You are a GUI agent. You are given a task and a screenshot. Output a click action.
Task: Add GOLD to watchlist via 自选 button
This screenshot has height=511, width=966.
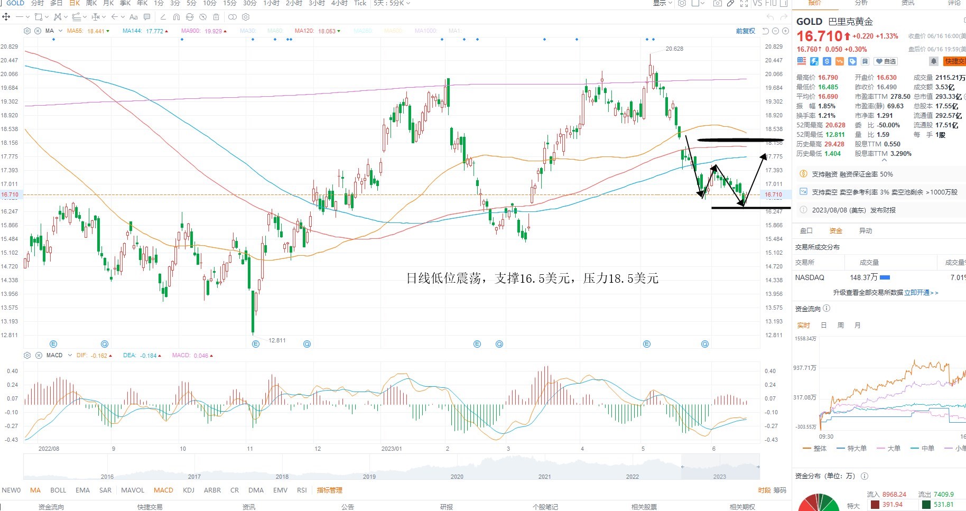886,61
